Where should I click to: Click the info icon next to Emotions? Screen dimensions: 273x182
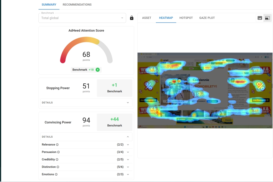(56, 174)
